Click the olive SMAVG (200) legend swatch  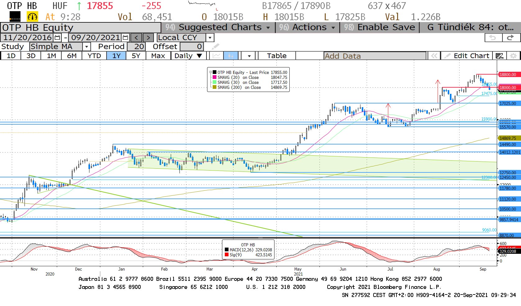coord(214,87)
